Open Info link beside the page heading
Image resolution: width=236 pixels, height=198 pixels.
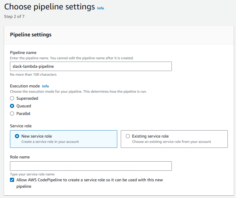coord(101,8)
